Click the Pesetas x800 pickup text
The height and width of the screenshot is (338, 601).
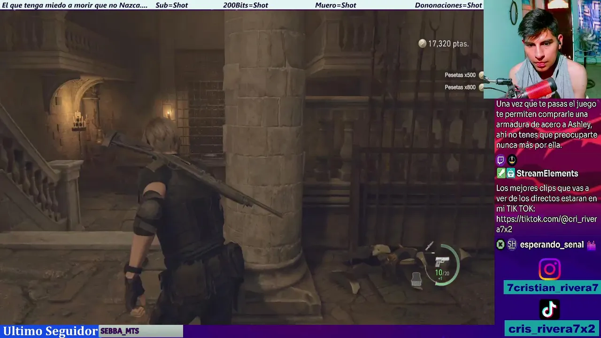pyautogui.click(x=460, y=87)
